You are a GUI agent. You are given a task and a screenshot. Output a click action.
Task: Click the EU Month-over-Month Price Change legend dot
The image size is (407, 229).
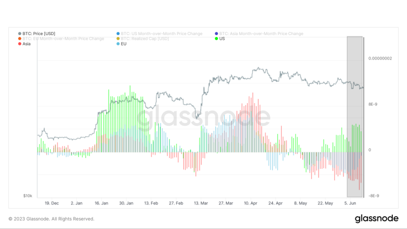(19, 38)
